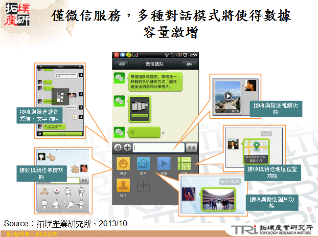Select the video camera attachment icon
This screenshot has width=318, height=237.
tap(165, 164)
